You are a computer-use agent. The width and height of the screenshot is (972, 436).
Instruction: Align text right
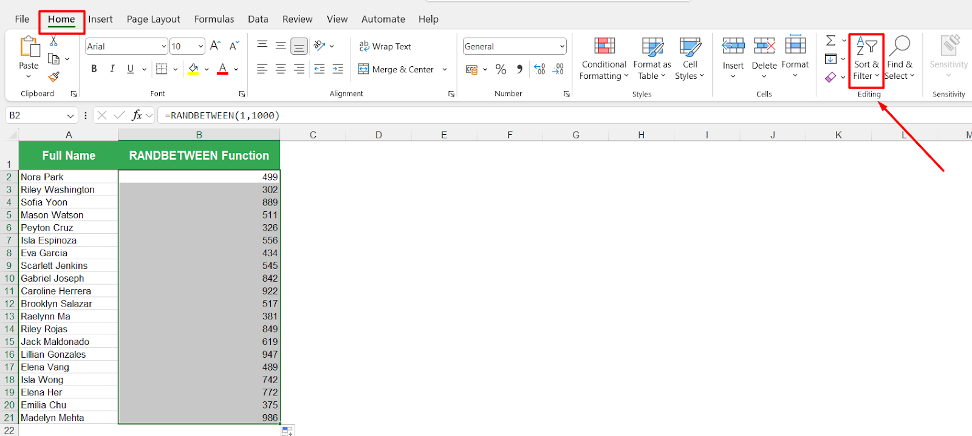pyautogui.click(x=299, y=69)
